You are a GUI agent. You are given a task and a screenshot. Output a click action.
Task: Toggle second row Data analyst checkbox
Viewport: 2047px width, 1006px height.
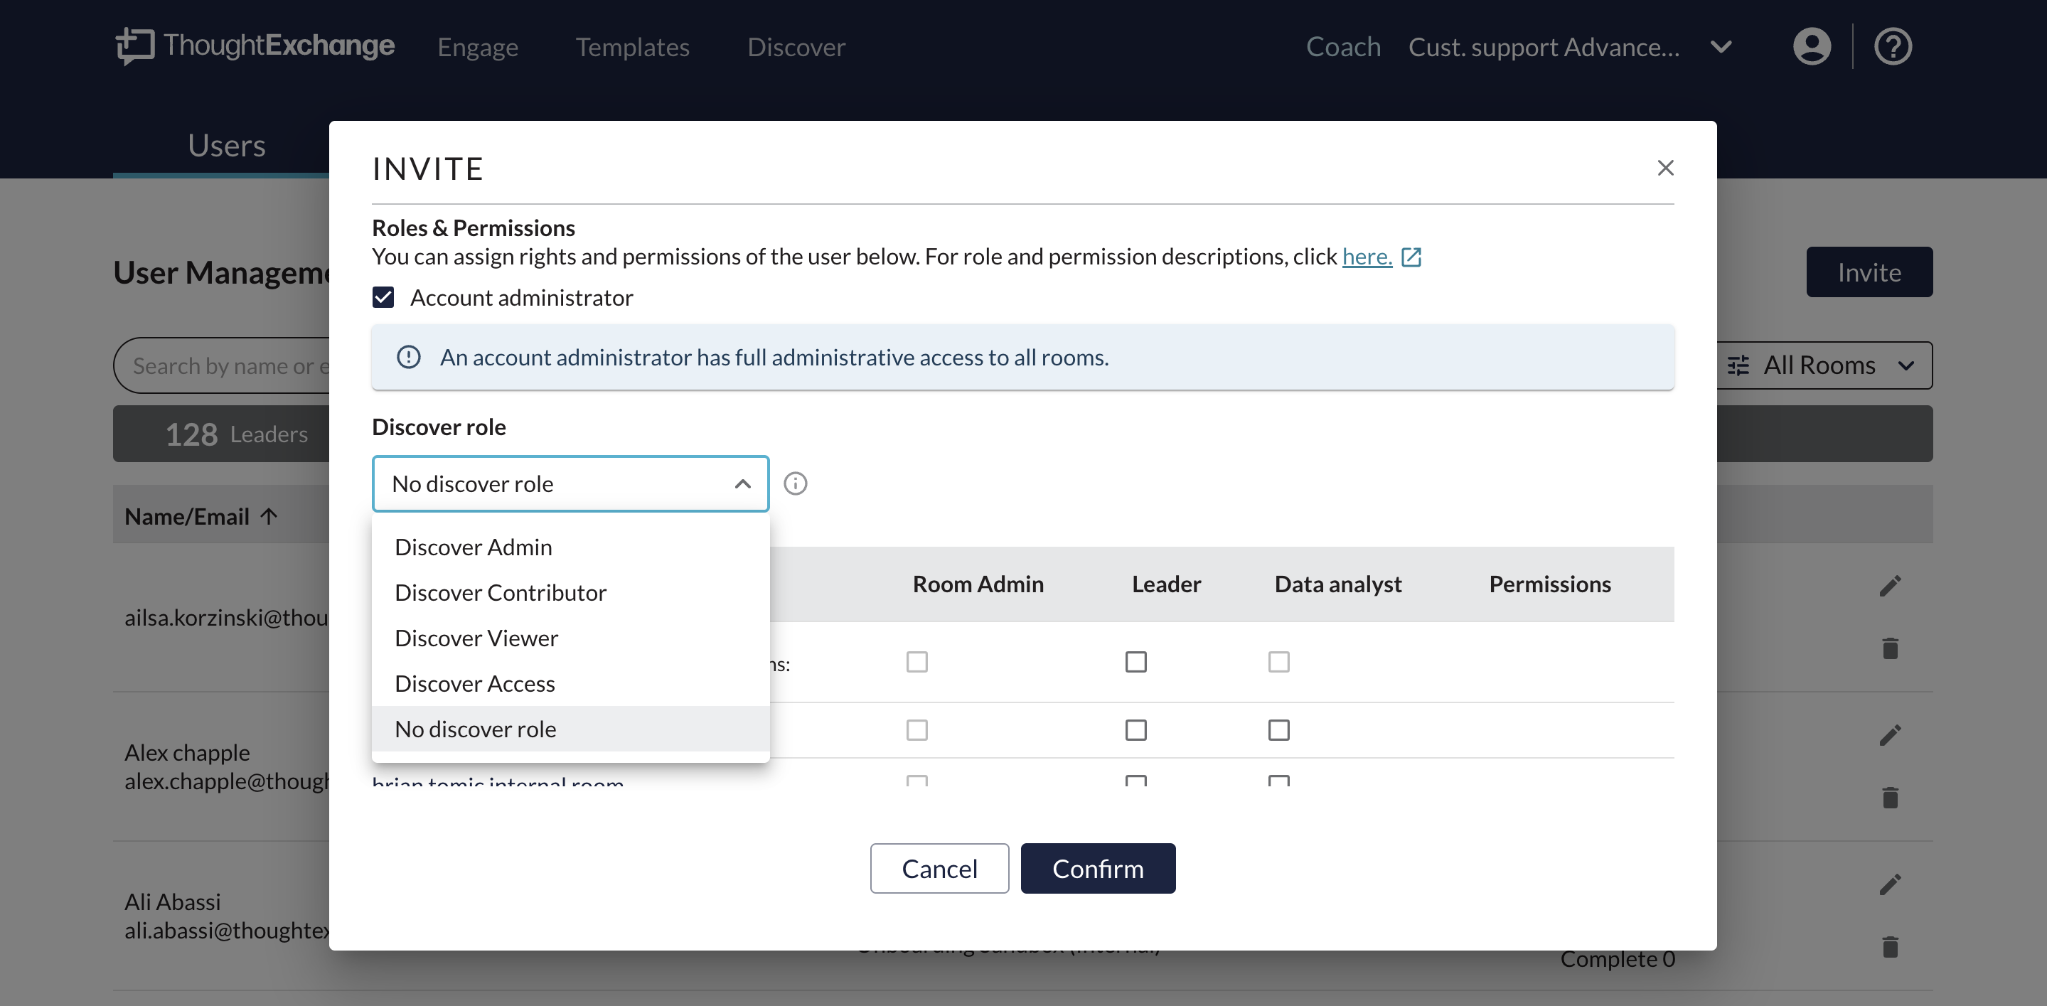(1278, 729)
